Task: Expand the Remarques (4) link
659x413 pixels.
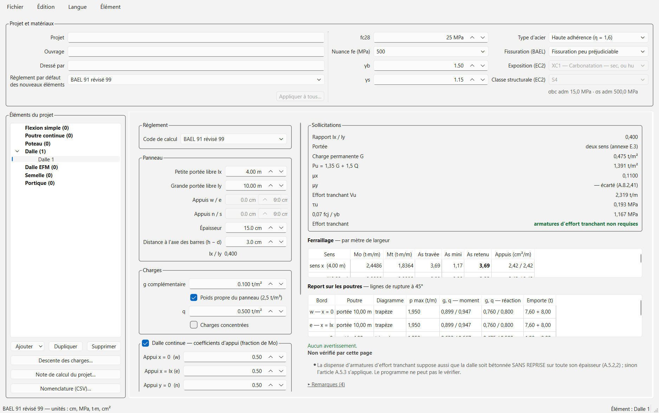Action: point(326,385)
